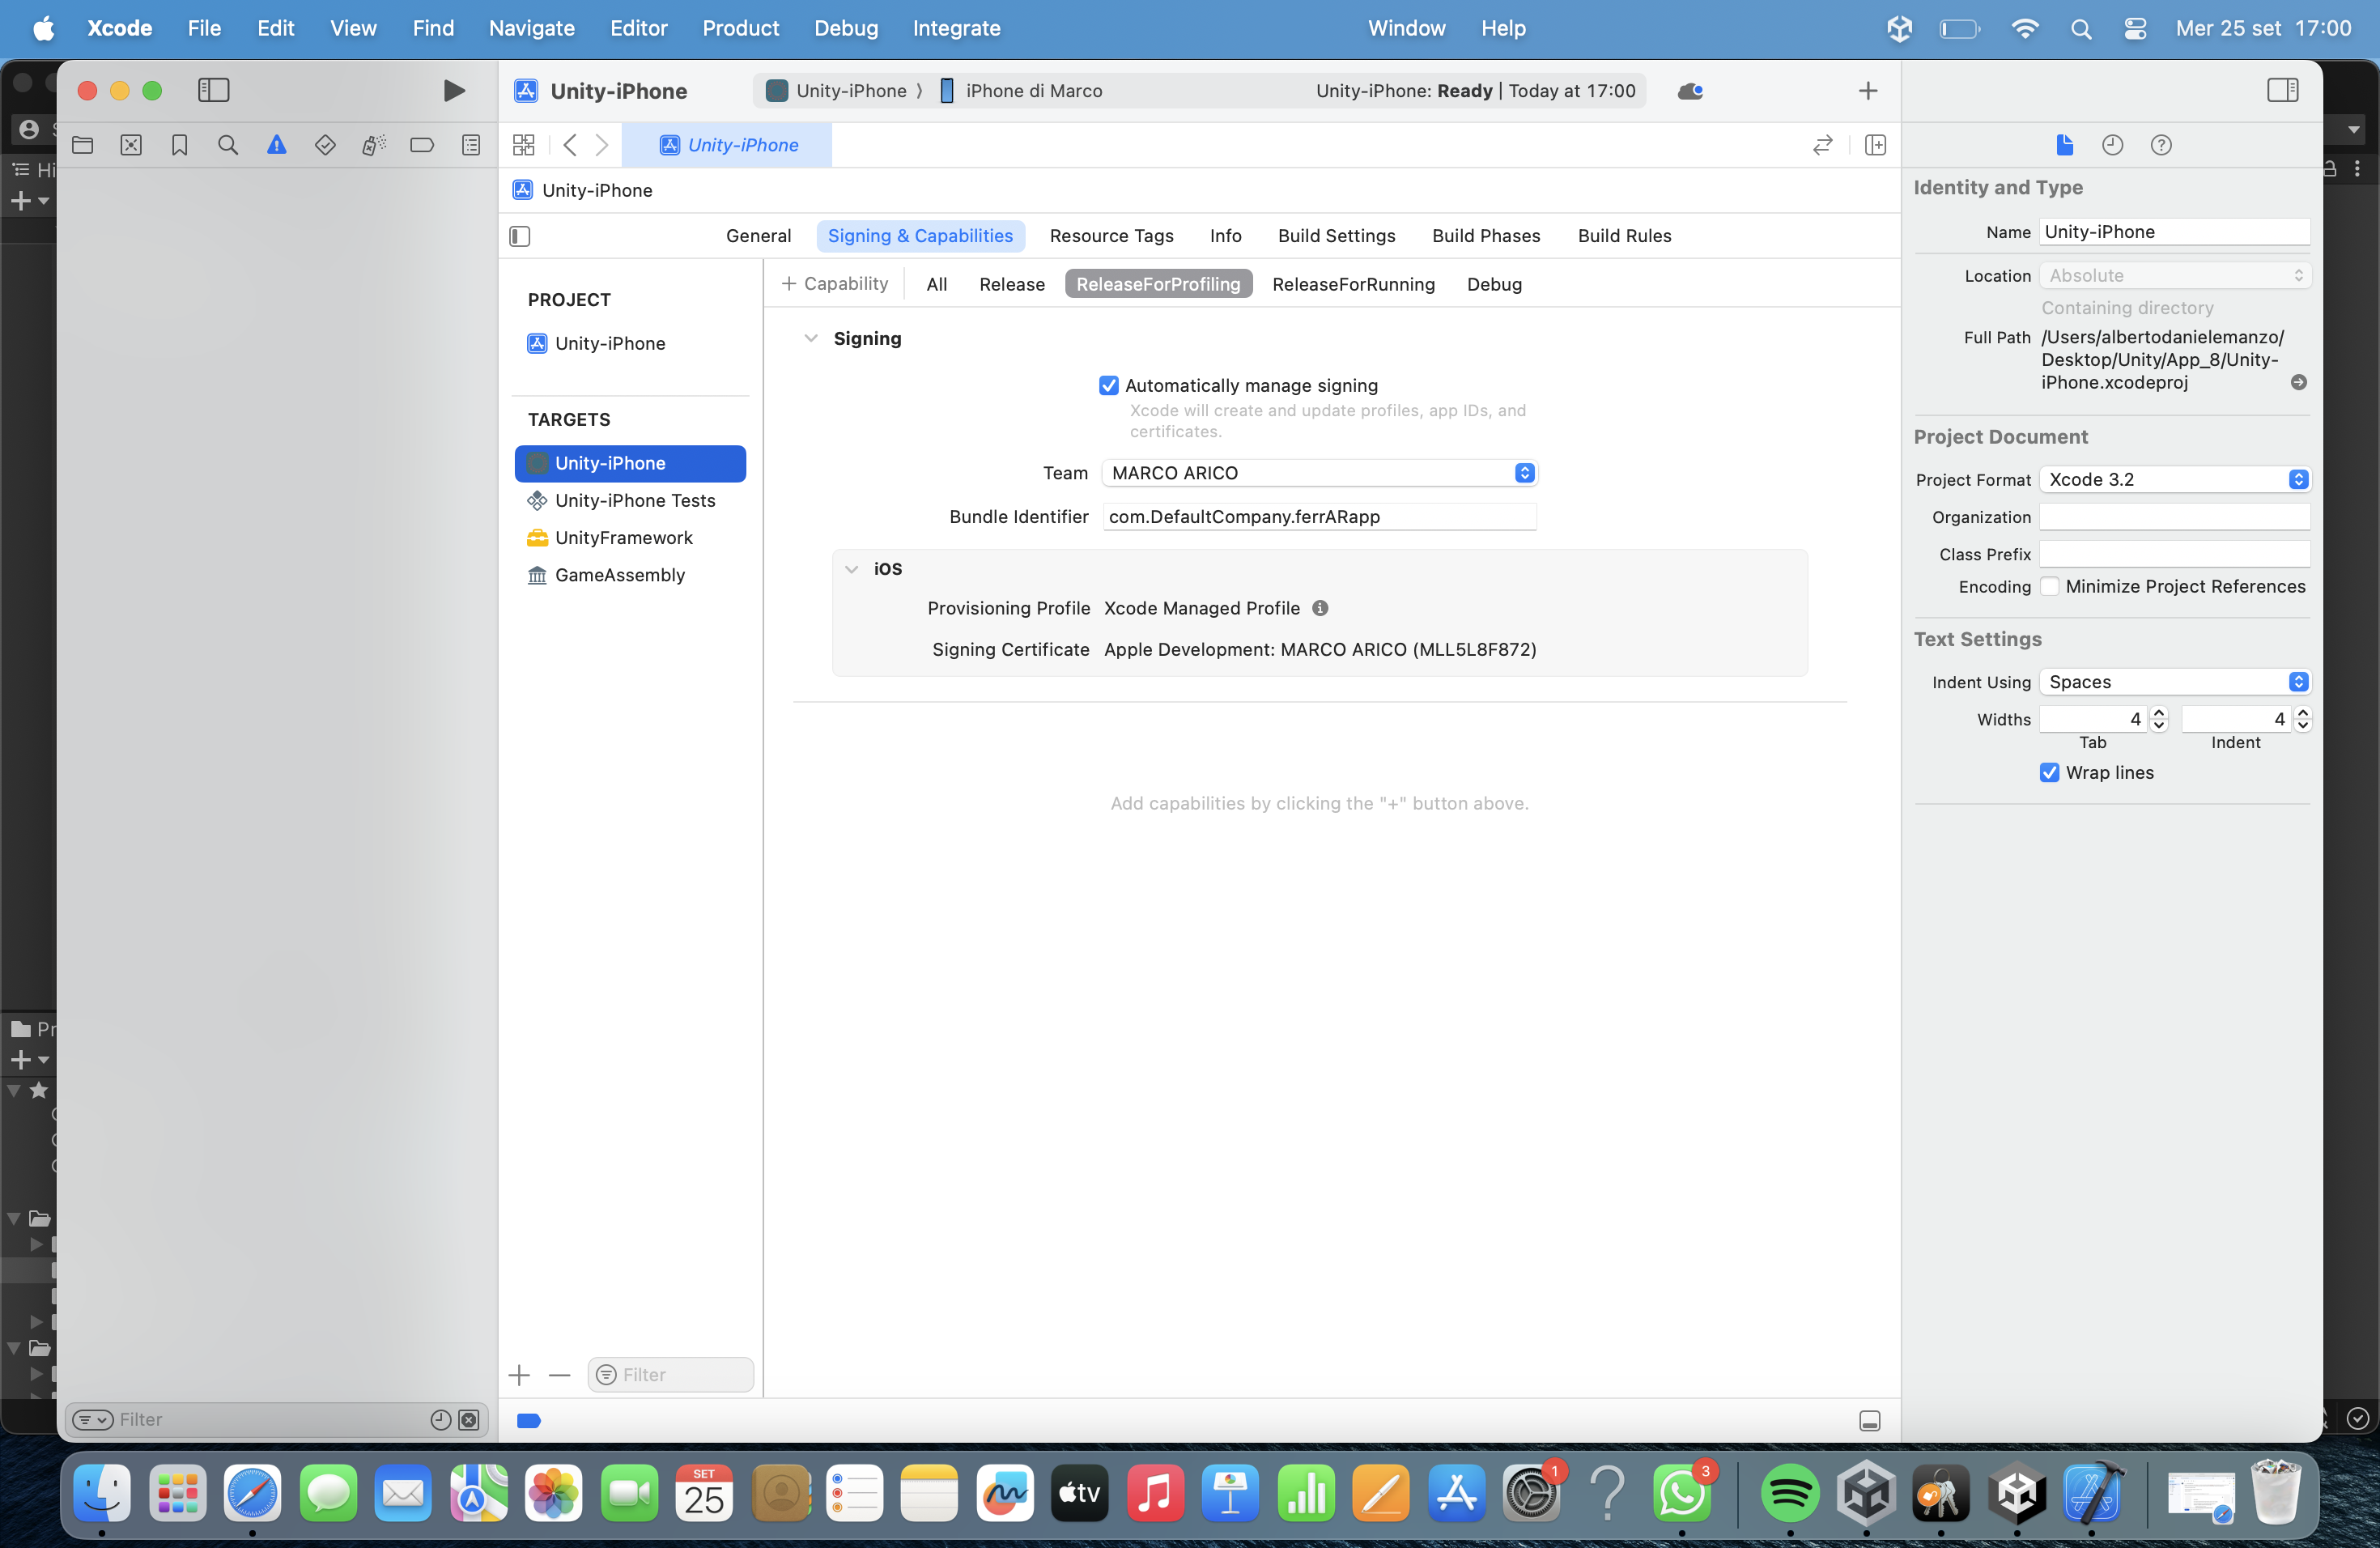Screen dimensions: 2380x1548
Task: Select the All configurations filter
Action: tap(937, 285)
